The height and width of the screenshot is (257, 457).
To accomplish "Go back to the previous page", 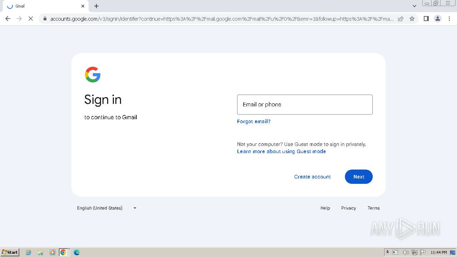I will point(8,19).
